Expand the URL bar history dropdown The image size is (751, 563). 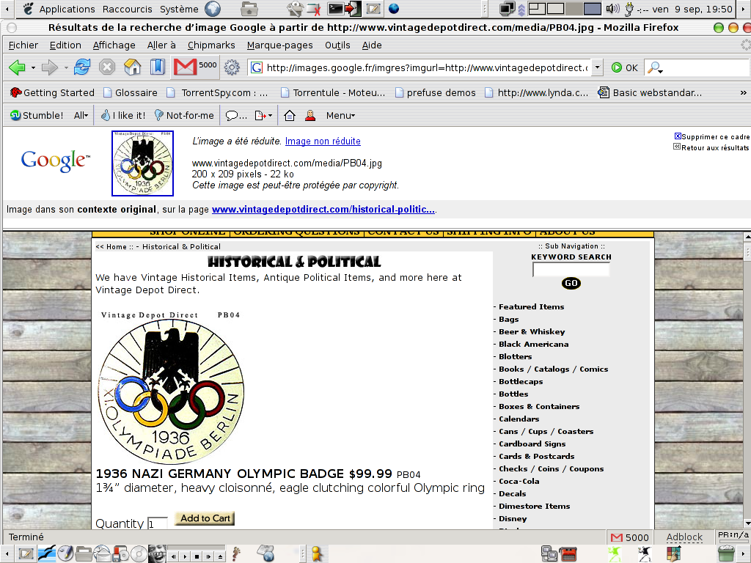click(x=597, y=67)
